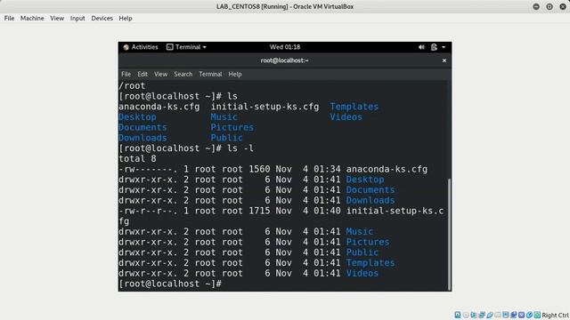Click the volume speaker icon in GNOME top bar
570x320 pixels.
point(421,47)
